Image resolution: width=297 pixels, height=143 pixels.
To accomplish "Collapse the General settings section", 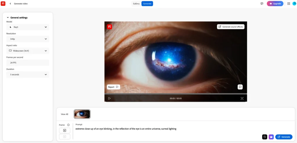I will tap(8, 18).
